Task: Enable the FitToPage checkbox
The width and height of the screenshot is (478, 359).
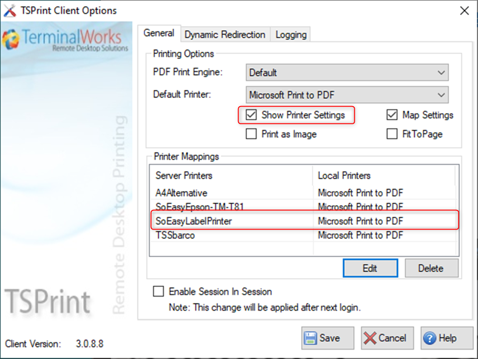Action: click(392, 134)
